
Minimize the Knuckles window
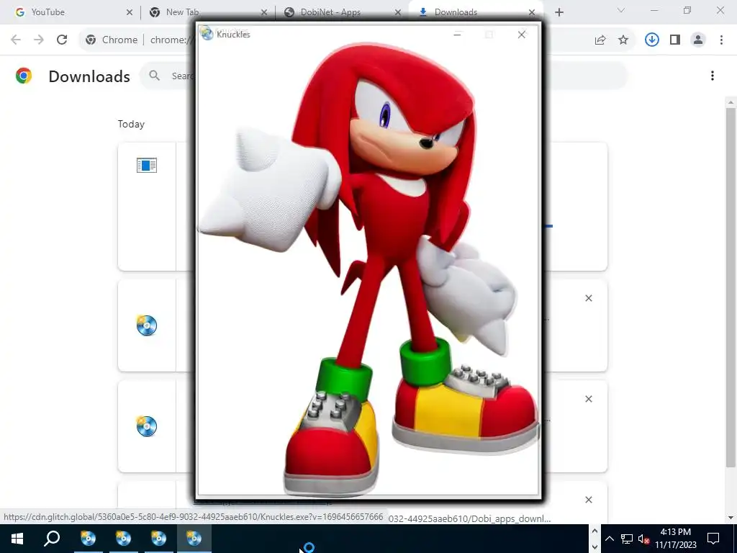point(457,35)
